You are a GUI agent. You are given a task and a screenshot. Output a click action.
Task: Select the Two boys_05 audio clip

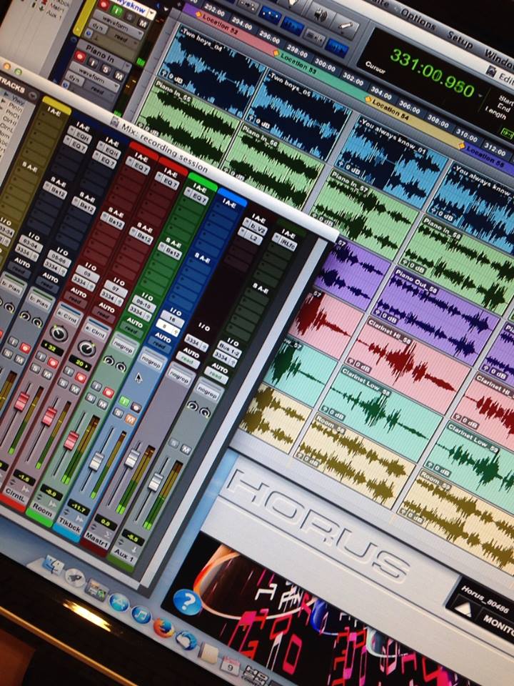pyautogui.click(x=298, y=116)
